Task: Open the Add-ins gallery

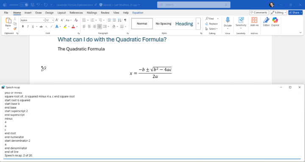Action: (x=255, y=20)
